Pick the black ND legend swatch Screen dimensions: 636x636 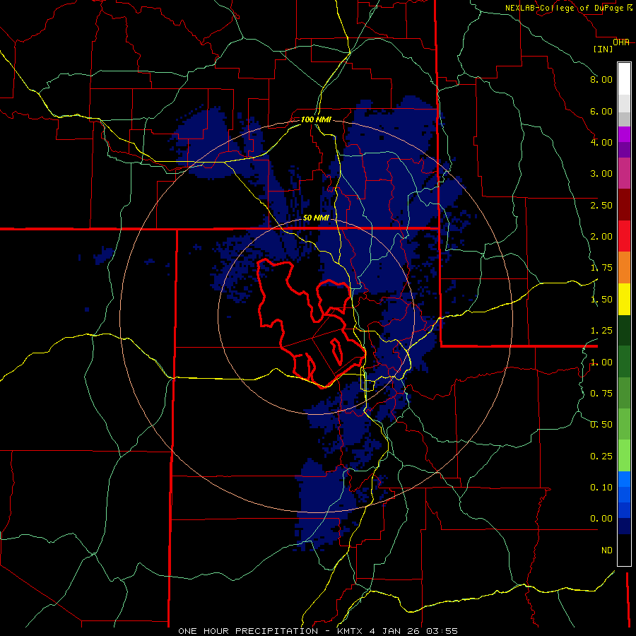pyautogui.click(x=624, y=550)
